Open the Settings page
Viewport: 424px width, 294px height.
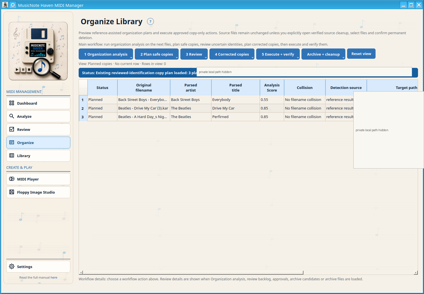38,267
